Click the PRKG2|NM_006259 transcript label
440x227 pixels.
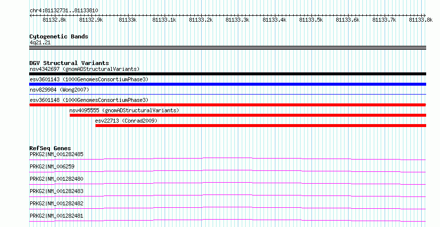click(52, 166)
